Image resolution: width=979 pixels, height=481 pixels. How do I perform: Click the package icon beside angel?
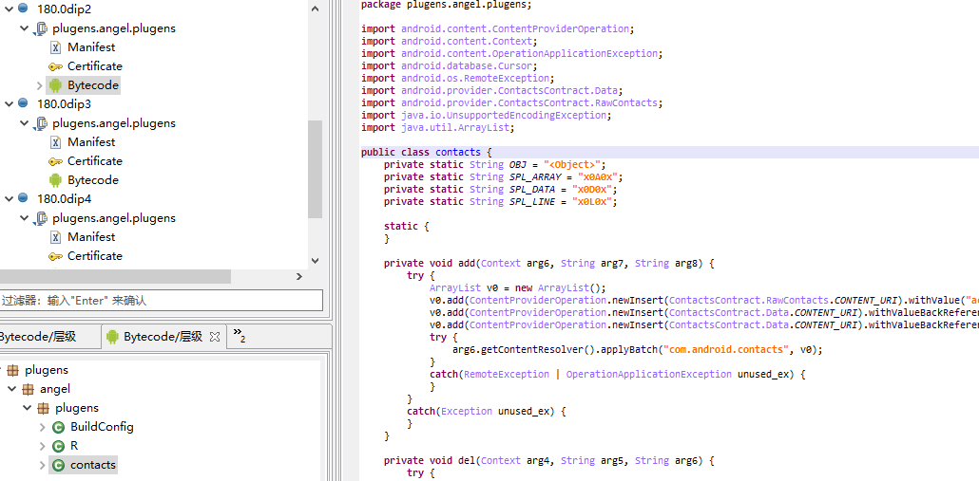tap(28, 389)
